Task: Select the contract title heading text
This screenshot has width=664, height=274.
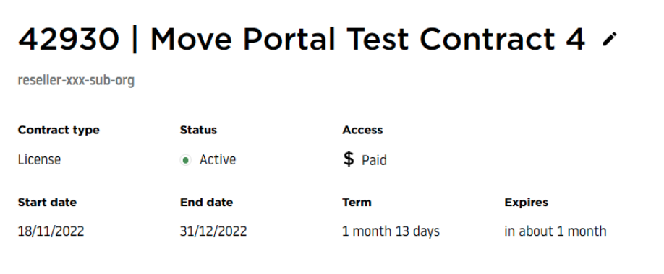Action: [302, 39]
